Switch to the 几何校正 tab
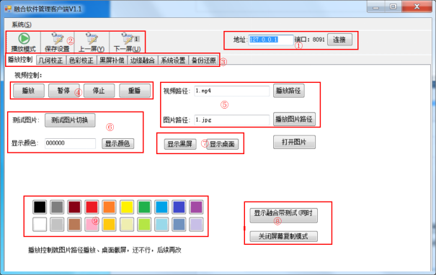 pos(50,60)
